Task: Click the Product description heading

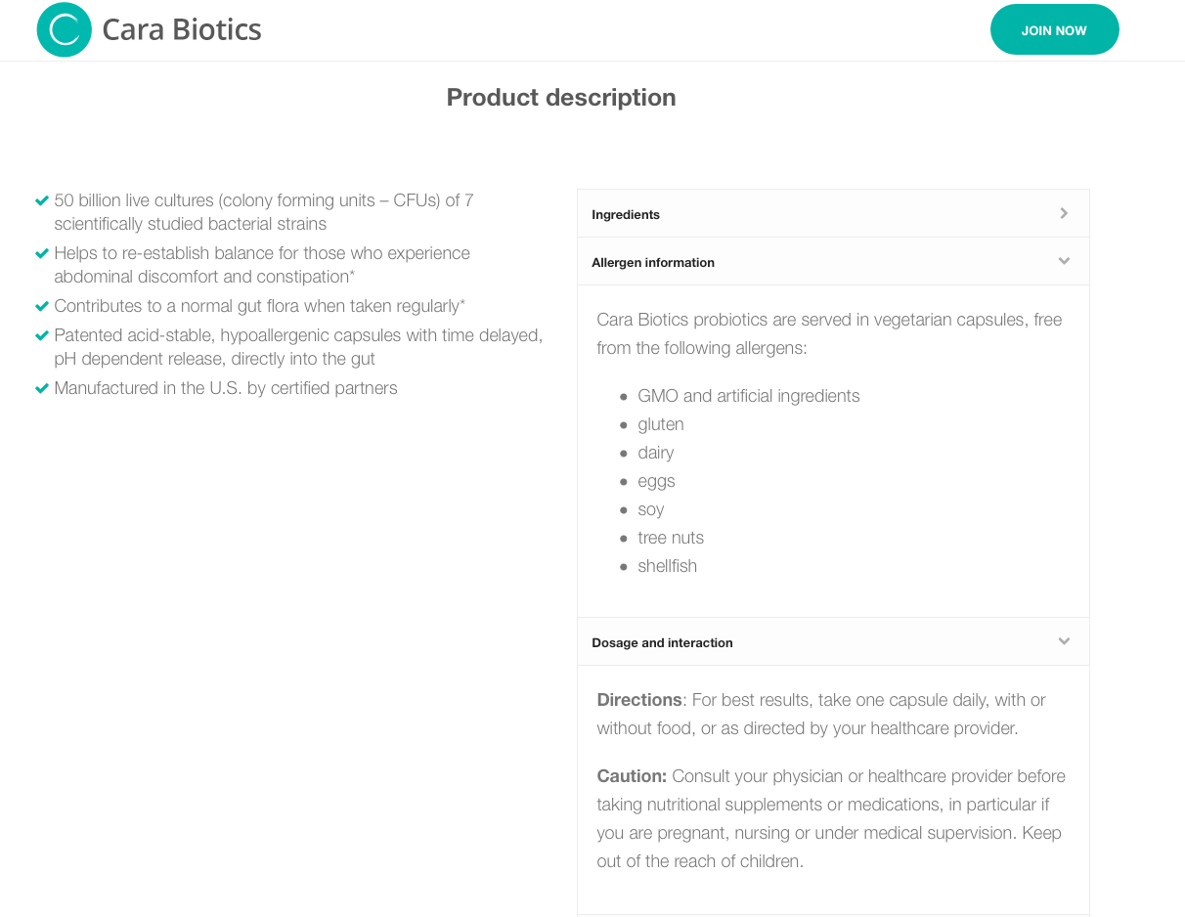Action: (561, 98)
